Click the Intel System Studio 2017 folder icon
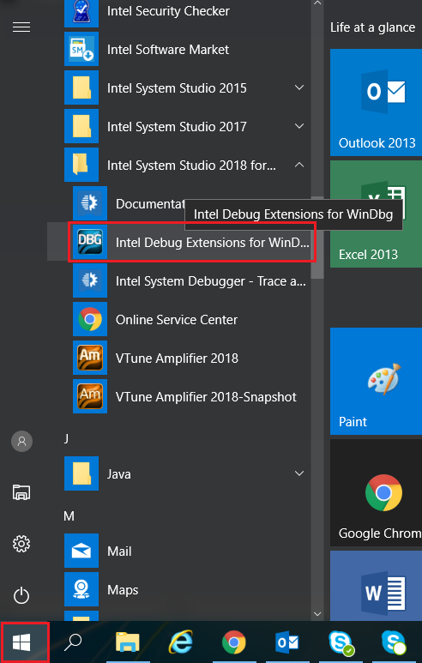 tap(81, 126)
